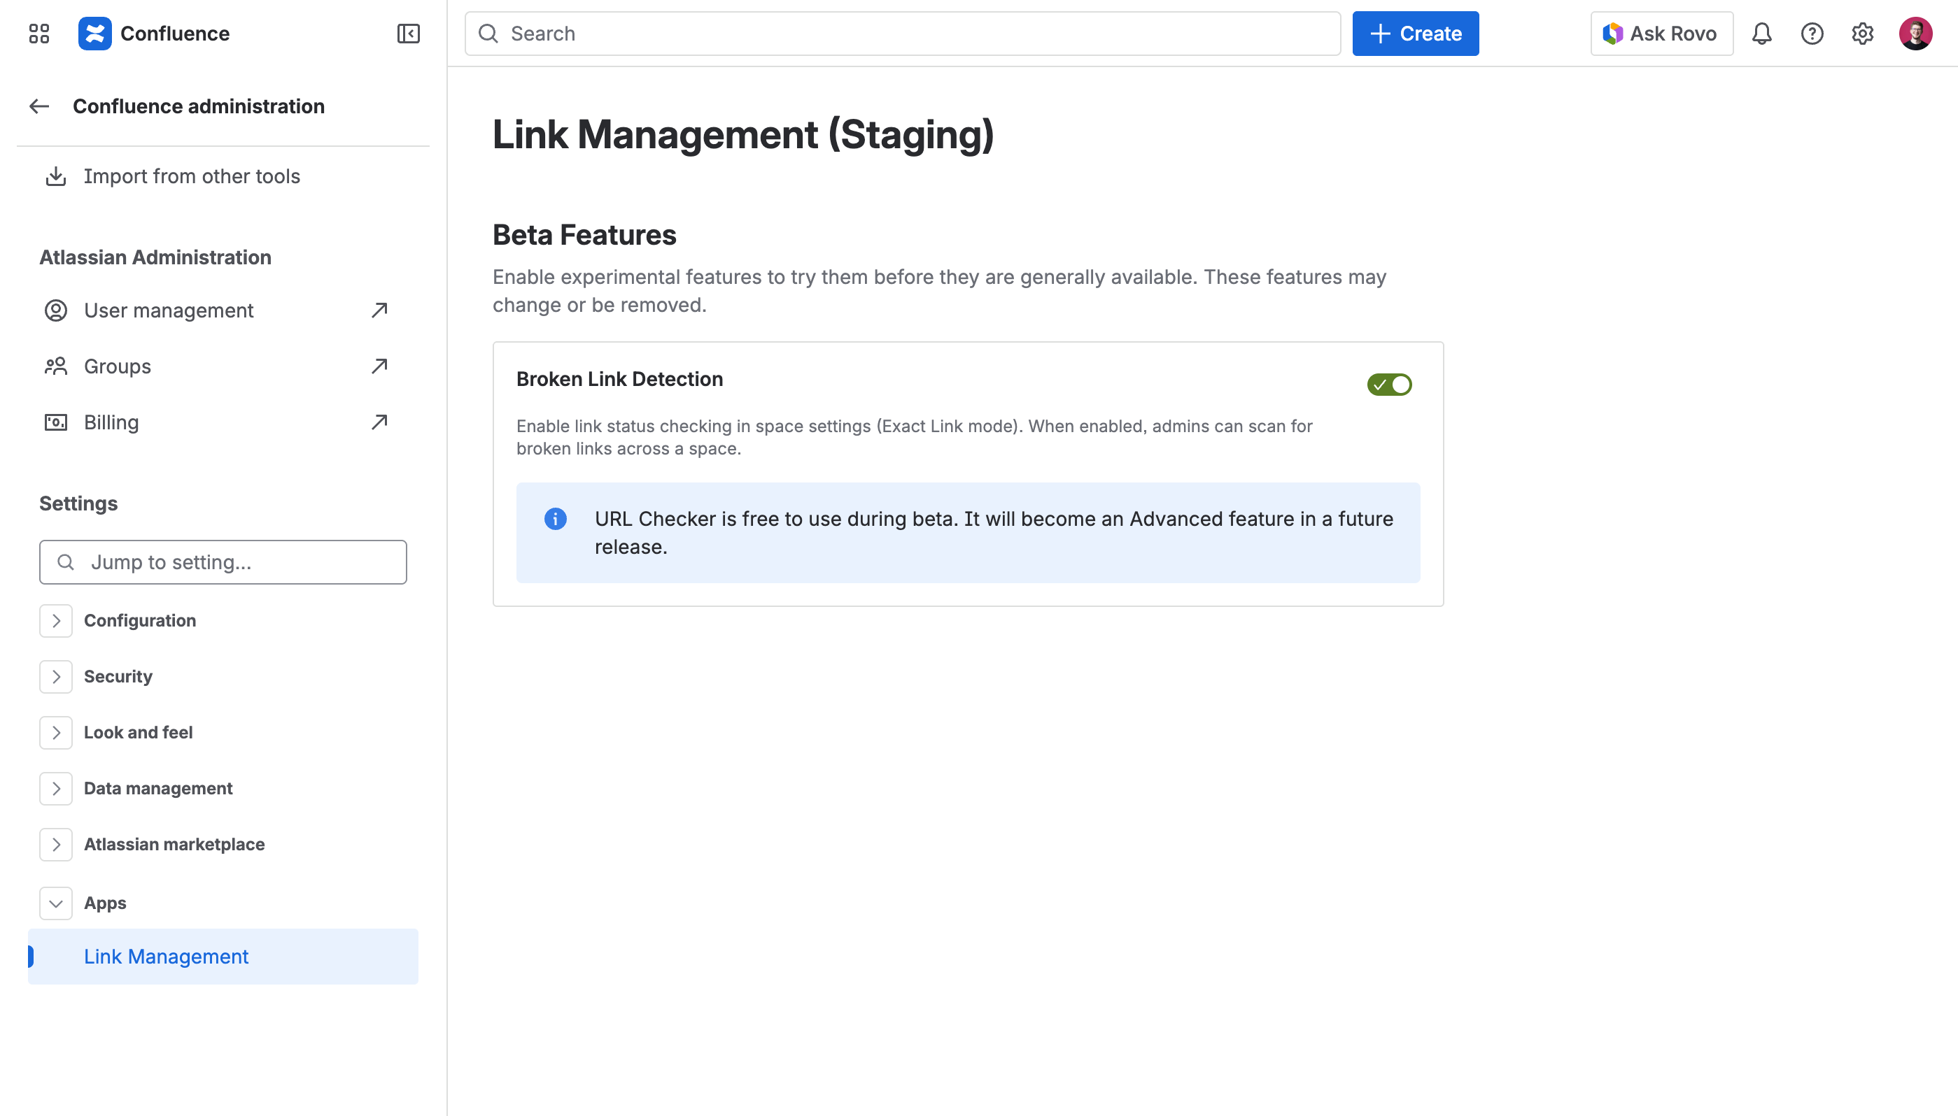Collapse the Apps settings section
The image size is (1958, 1116).
pos(55,903)
